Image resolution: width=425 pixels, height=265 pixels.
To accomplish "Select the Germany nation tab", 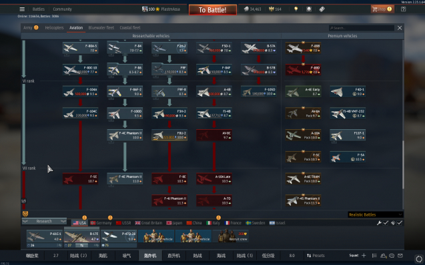I will [101, 223].
